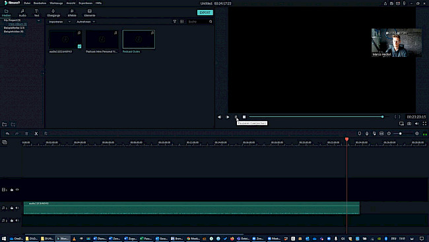Click the redo arrow in timeline toolbar
The width and height of the screenshot is (429, 242).
tap(16, 134)
